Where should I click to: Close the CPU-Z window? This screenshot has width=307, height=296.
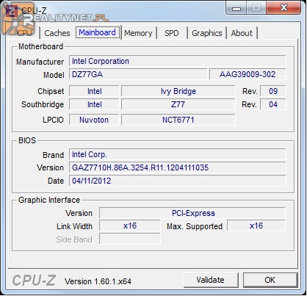pos(283,8)
